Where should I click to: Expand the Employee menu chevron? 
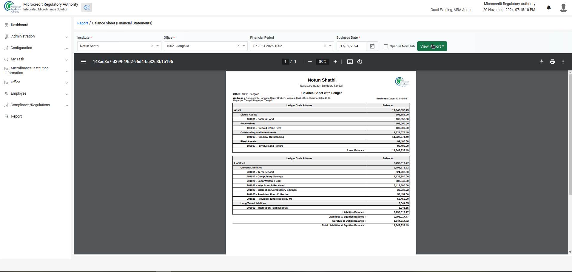point(67,94)
